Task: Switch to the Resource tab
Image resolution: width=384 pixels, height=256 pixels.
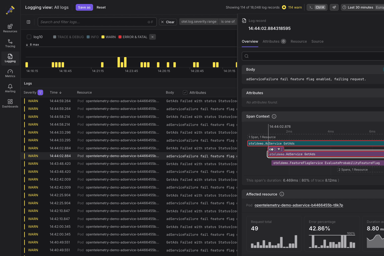Action: click(298, 41)
